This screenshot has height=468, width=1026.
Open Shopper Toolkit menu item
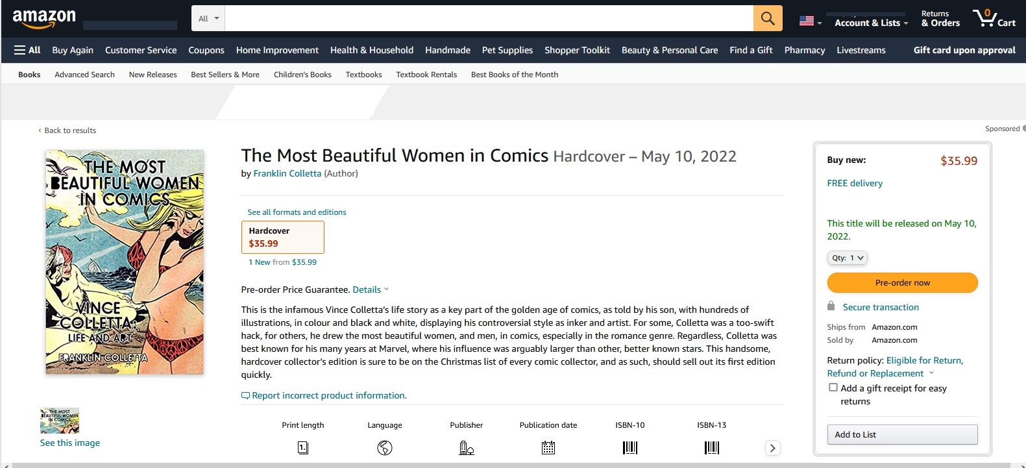[x=577, y=50]
